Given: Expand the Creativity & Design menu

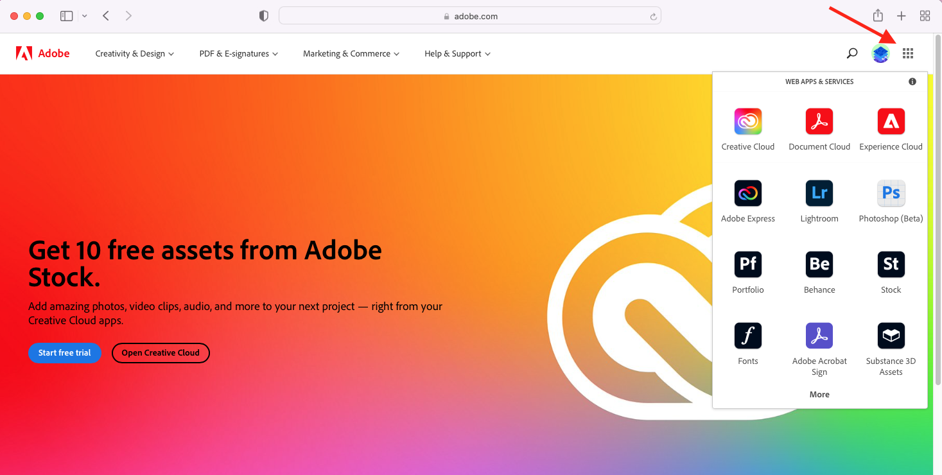Looking at the screenshot, I should 135,54.
